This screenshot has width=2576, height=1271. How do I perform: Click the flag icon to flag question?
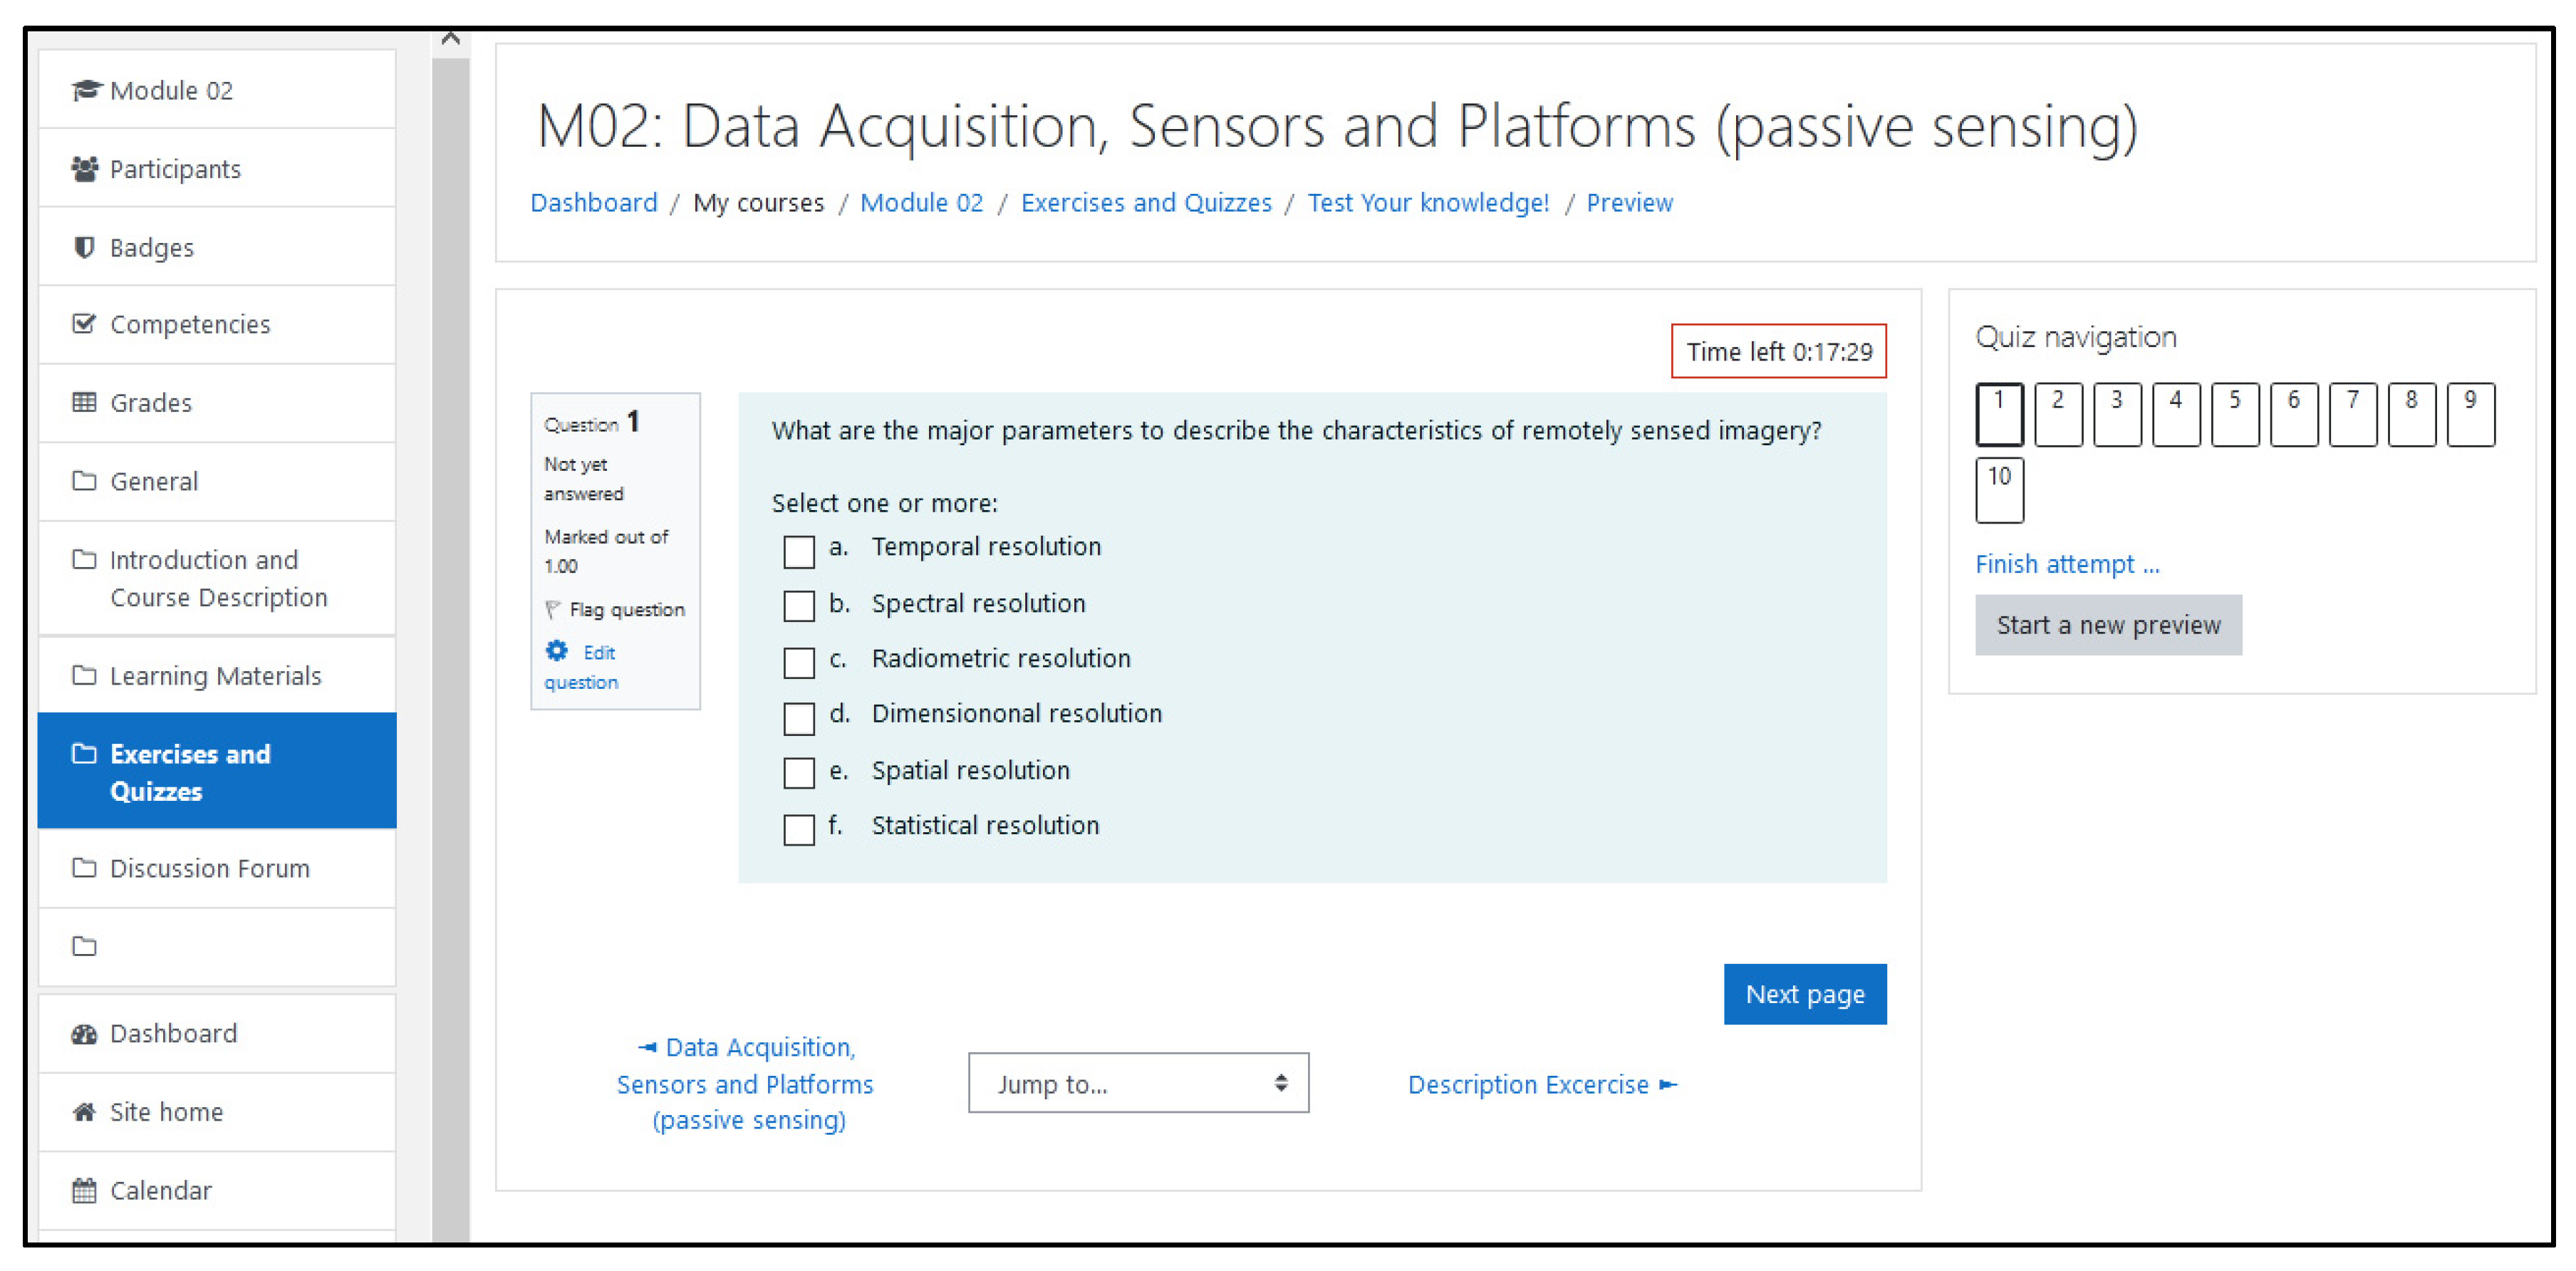coord(552,609)
